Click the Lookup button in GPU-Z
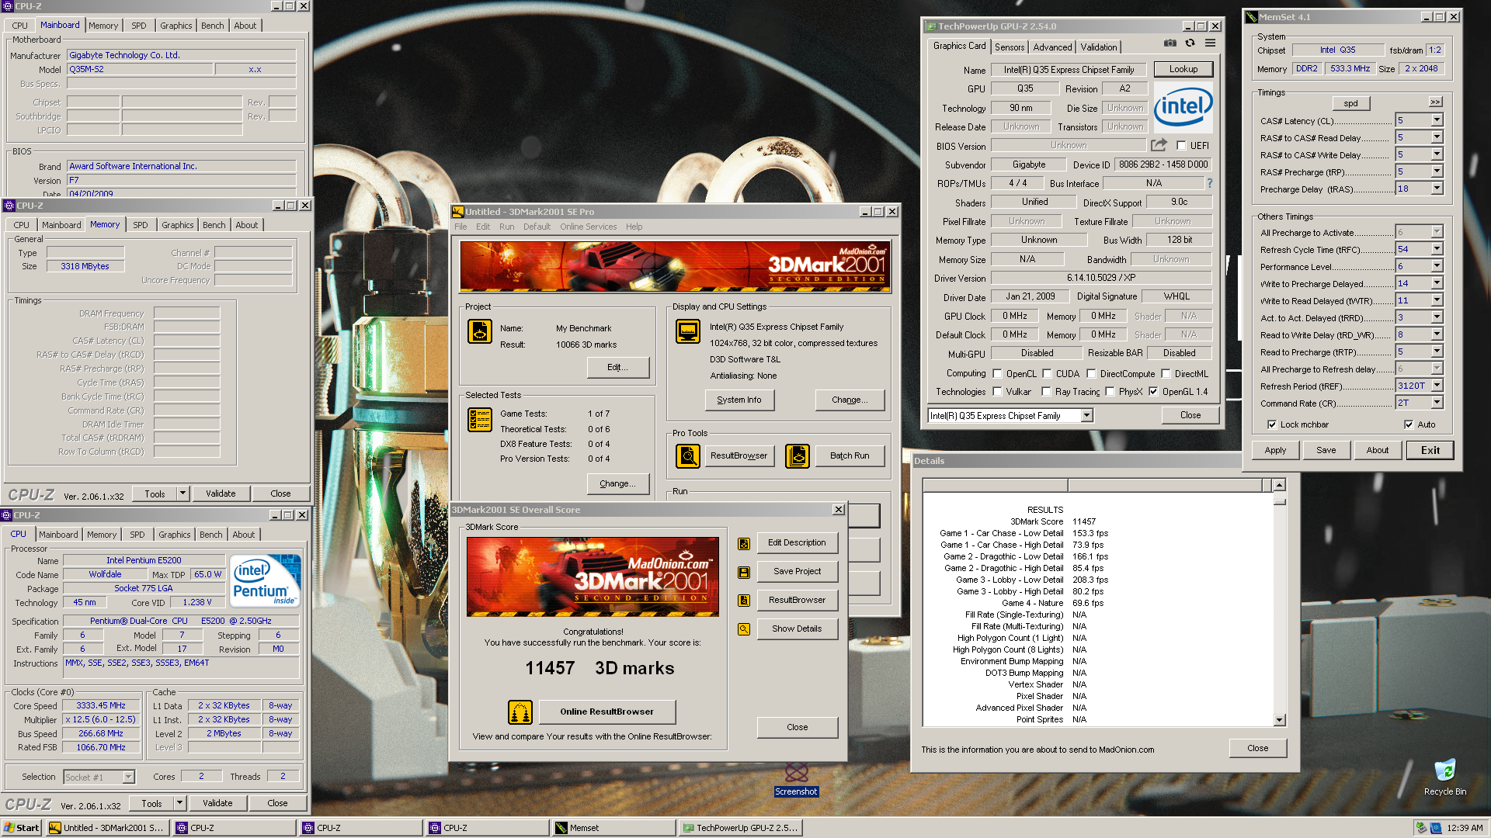The image size is (1491, 838). click(x=1183, y=69)
